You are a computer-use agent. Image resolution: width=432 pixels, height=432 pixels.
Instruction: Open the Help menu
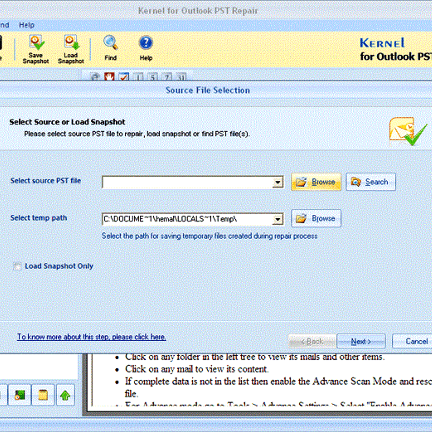click(x=26, y=25)
